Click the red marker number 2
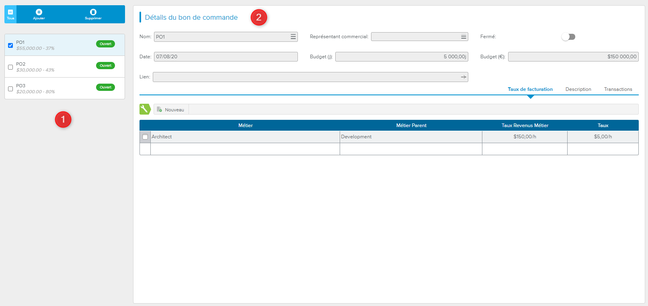The height and width of the screenshot is (306, 648). (259, 17)
